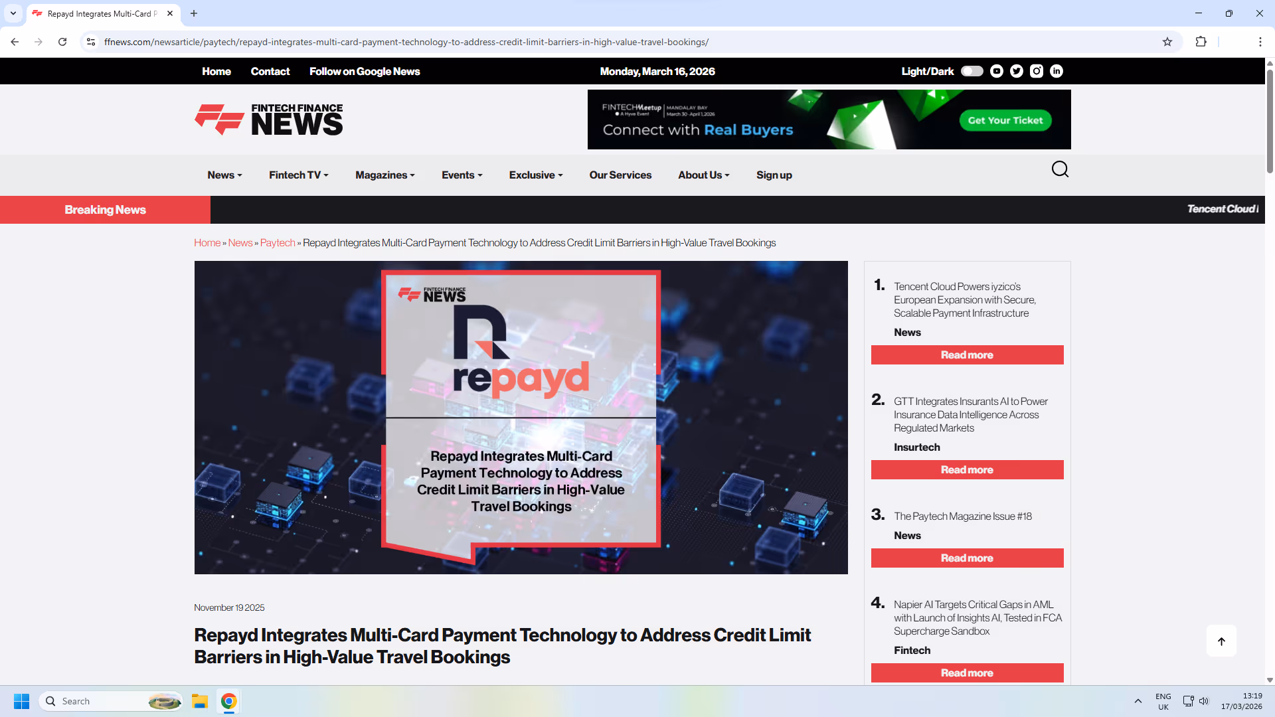This screenshot has height=717, width=1275.
Task: Read more on Tencent Cloud iyzico article
Action: pyautogui.click(x=967, y=355)
